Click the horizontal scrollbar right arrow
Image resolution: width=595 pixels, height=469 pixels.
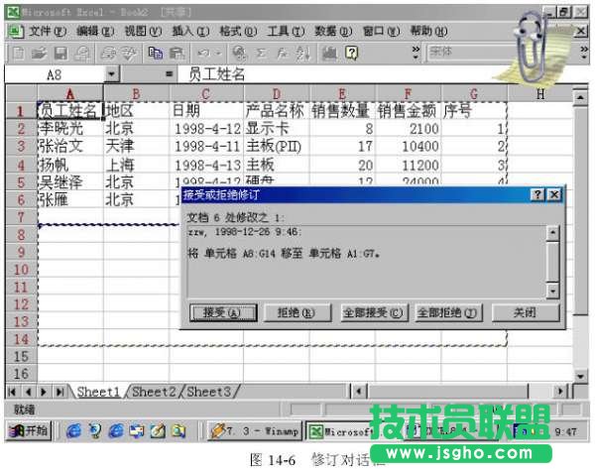[560, 391]
